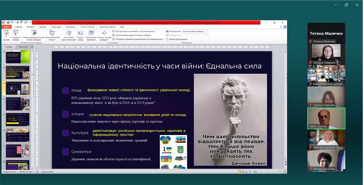Viewport: 364px width, 185px height.
Task: Open the 'Анимация' ribbon tab
Action: click(70, 27)
